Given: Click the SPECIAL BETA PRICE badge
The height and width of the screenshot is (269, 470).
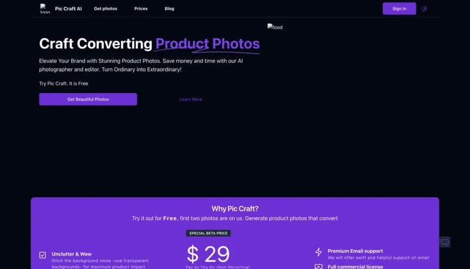Looking at the screenshot, I should (209, 233).
